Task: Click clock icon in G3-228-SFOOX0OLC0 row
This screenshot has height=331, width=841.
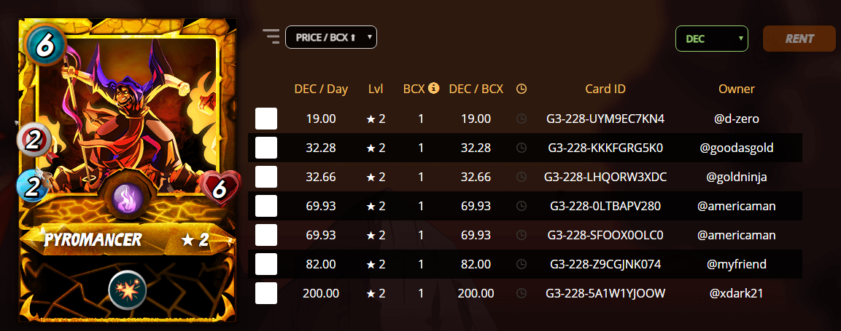Action: pos(522,235)
